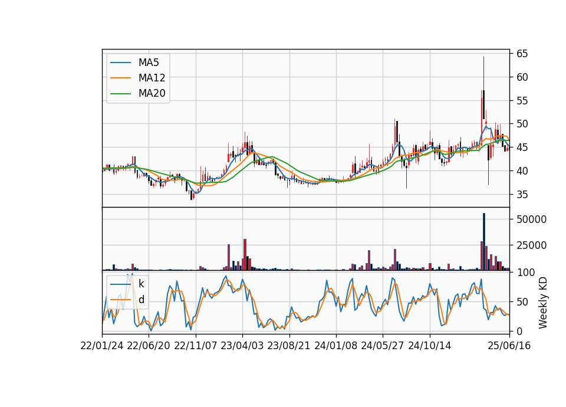Click date label 22/06/20
This screenshot has height=407, width=566.
(149, 346)
